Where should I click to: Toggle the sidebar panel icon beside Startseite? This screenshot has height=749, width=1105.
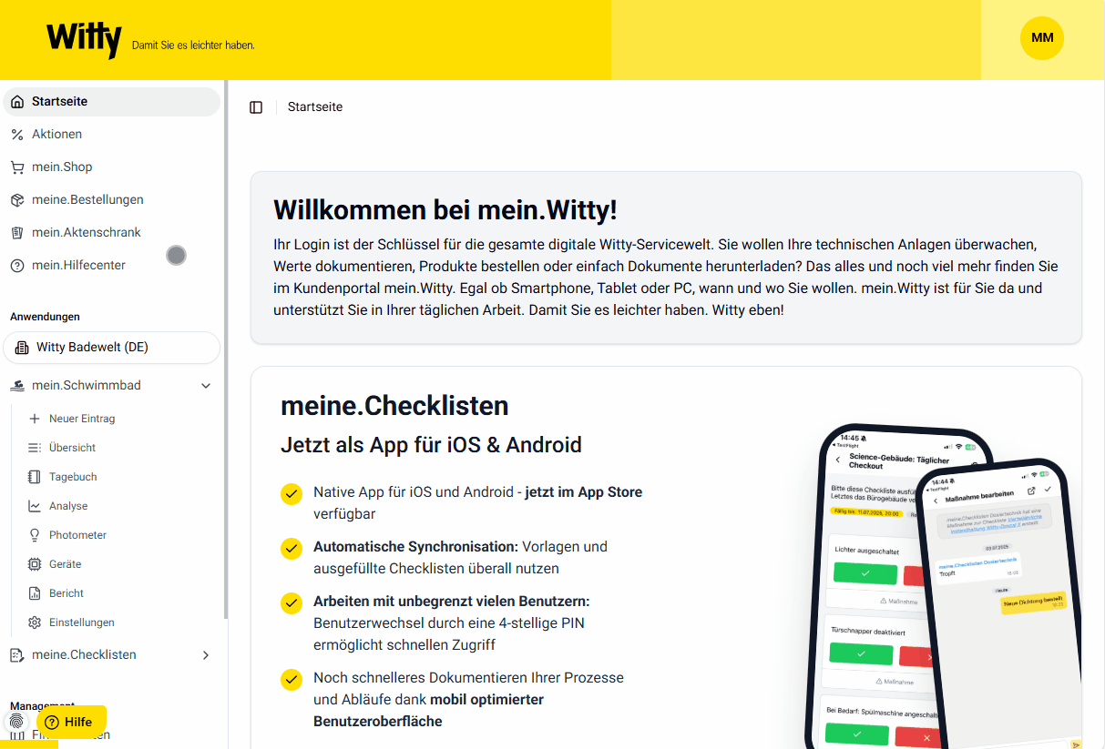(256, 107)
